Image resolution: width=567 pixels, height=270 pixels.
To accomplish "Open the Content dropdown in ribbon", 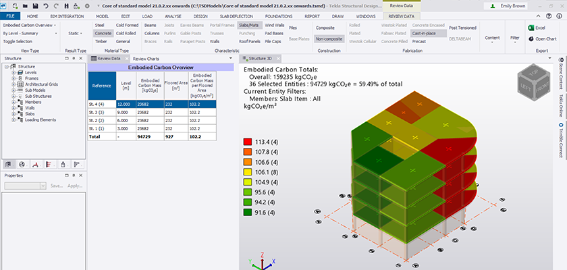I will [492, 38].
